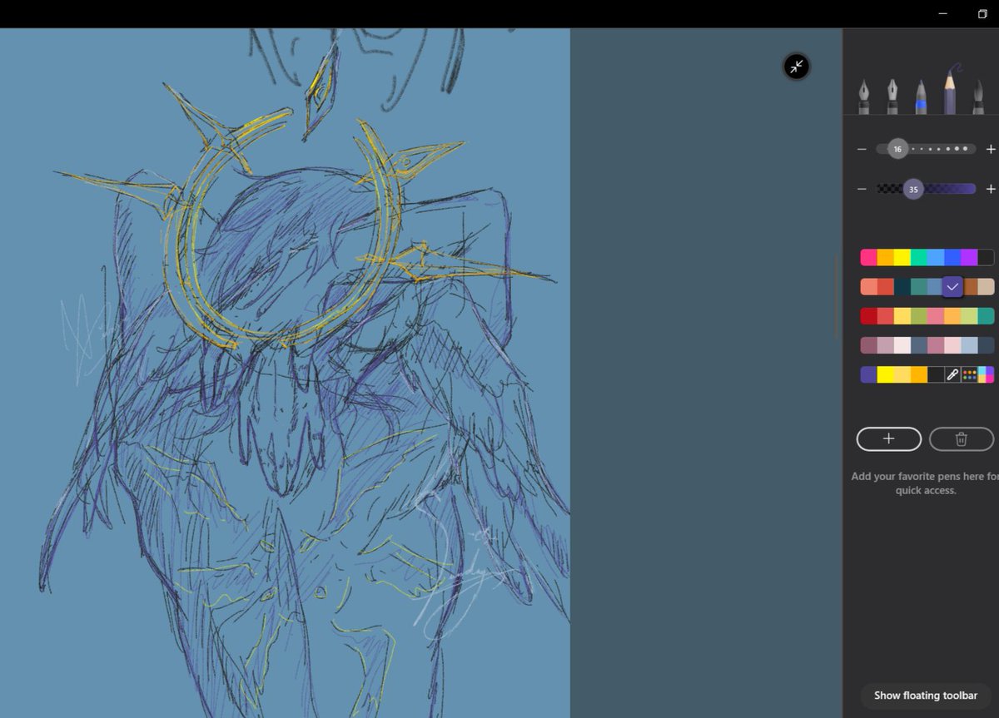Click the delete pen trash button
This screenshot has height=718, width=999.
point(961,438)
